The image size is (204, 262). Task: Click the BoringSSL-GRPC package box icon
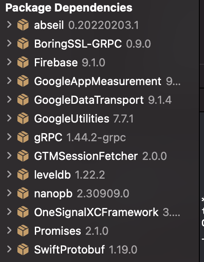pos(23,44)
